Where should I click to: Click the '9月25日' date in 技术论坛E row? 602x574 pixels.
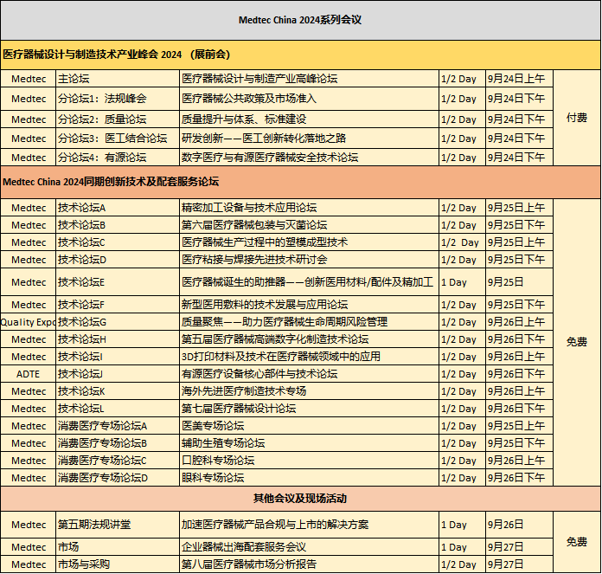coord(519,282)
